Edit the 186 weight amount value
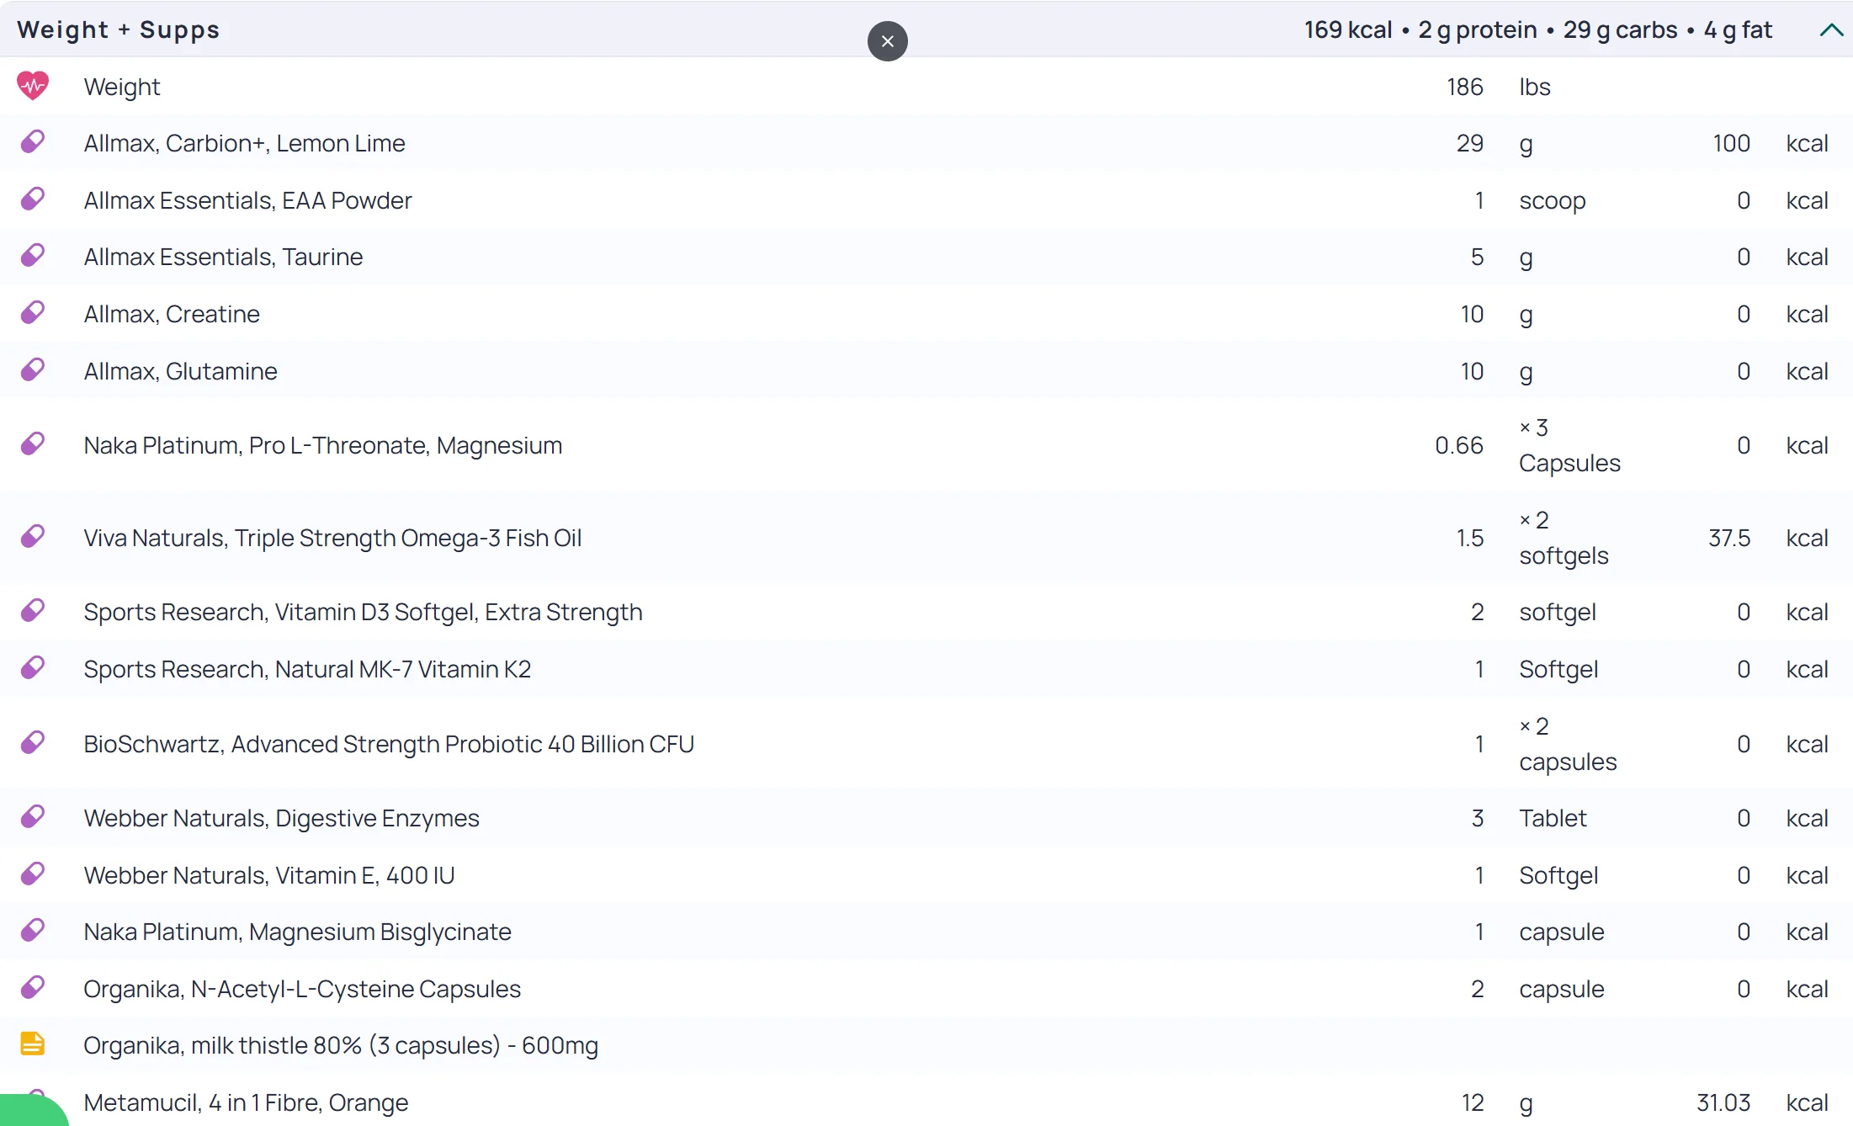 pos(1464,87)
